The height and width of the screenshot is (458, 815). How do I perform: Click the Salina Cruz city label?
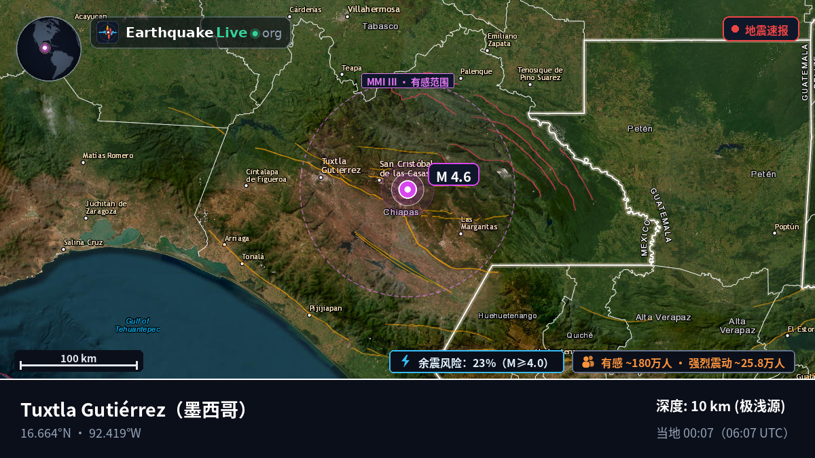point(84,242)
